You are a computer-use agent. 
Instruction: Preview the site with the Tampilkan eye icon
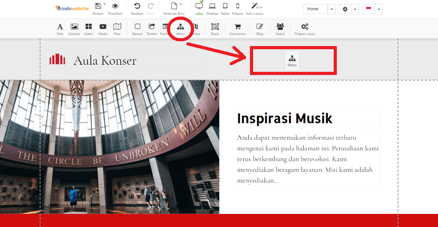pos(115,6)
